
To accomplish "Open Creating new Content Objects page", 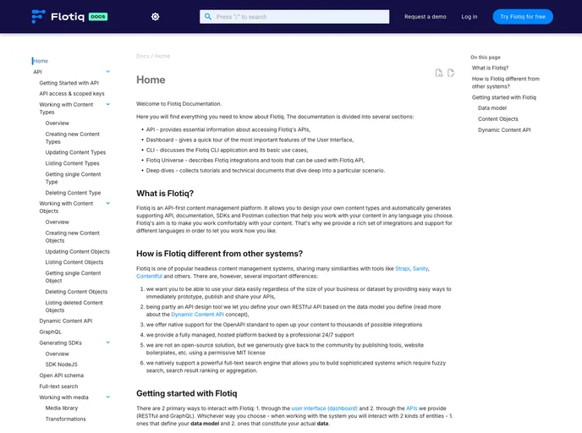I will click(73, 237).
